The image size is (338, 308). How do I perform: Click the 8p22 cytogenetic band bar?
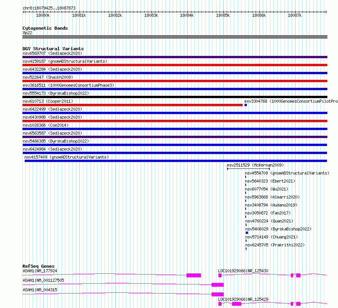click(x=175, y=37)
